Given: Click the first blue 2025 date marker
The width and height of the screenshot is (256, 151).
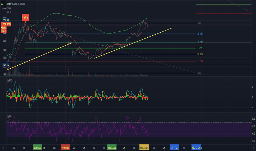Looking at the screenshot, I should click(175, 148).
